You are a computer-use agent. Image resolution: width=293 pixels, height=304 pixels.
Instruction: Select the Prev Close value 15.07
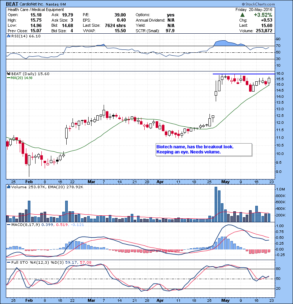click(x=36, y=31)
